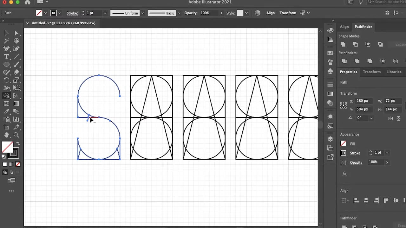Click the Unite shape mode icon
Image resolution: width=406 pixels, height=228 pixels.
pos(343,44)
